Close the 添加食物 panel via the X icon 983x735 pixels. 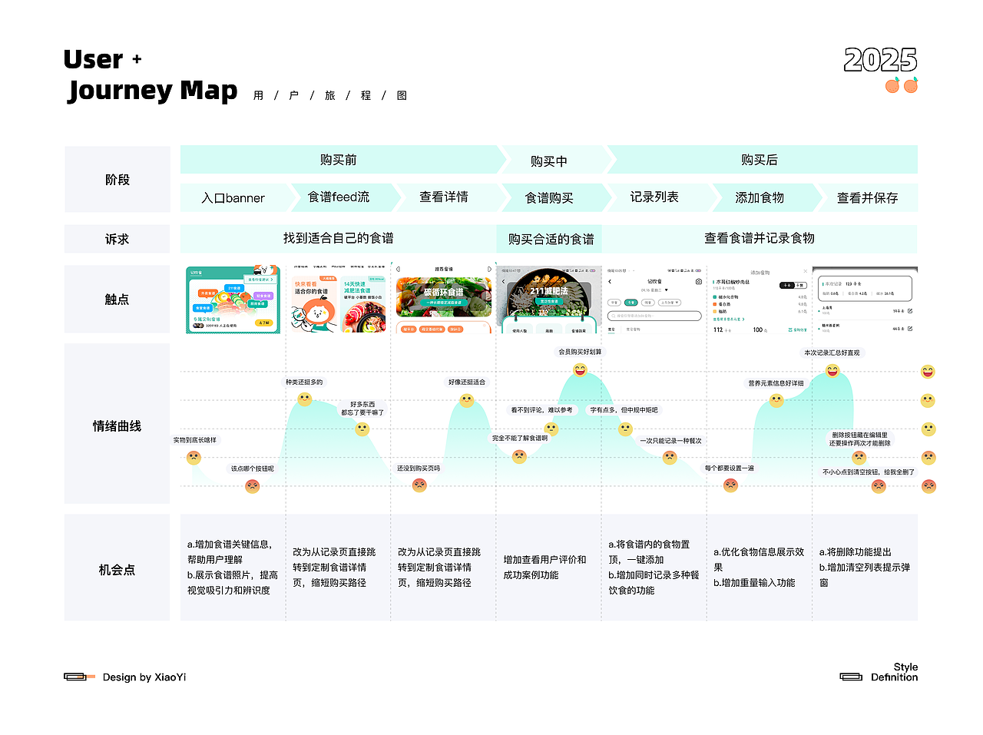coord(806,271)
